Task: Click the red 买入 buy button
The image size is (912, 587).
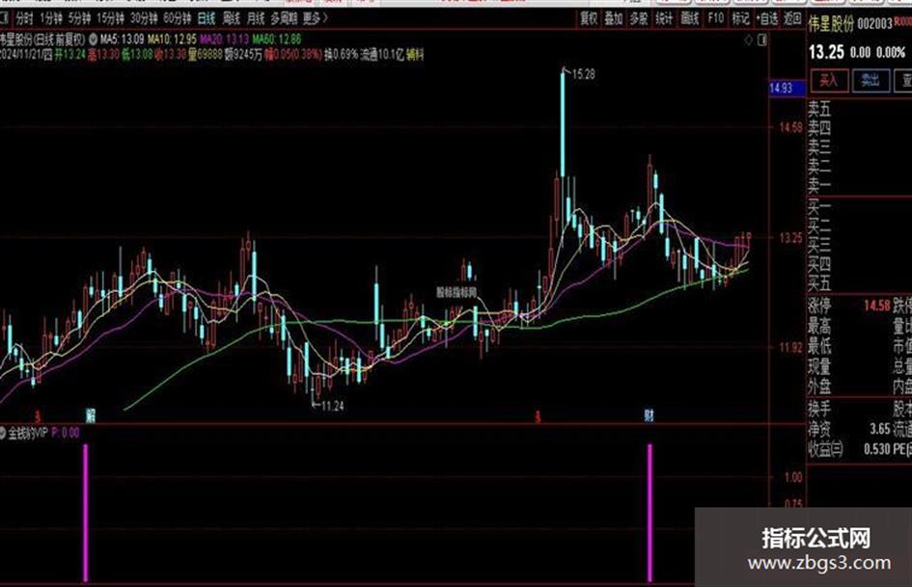Action: point(829,80)
